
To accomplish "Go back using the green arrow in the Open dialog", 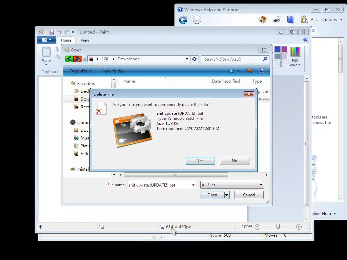I will tap(69, 59).
